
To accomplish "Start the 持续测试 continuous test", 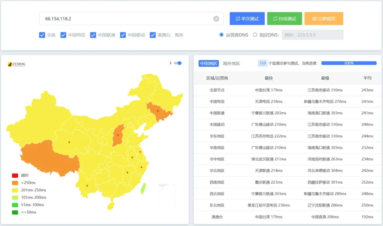I will tap(285, 19).
